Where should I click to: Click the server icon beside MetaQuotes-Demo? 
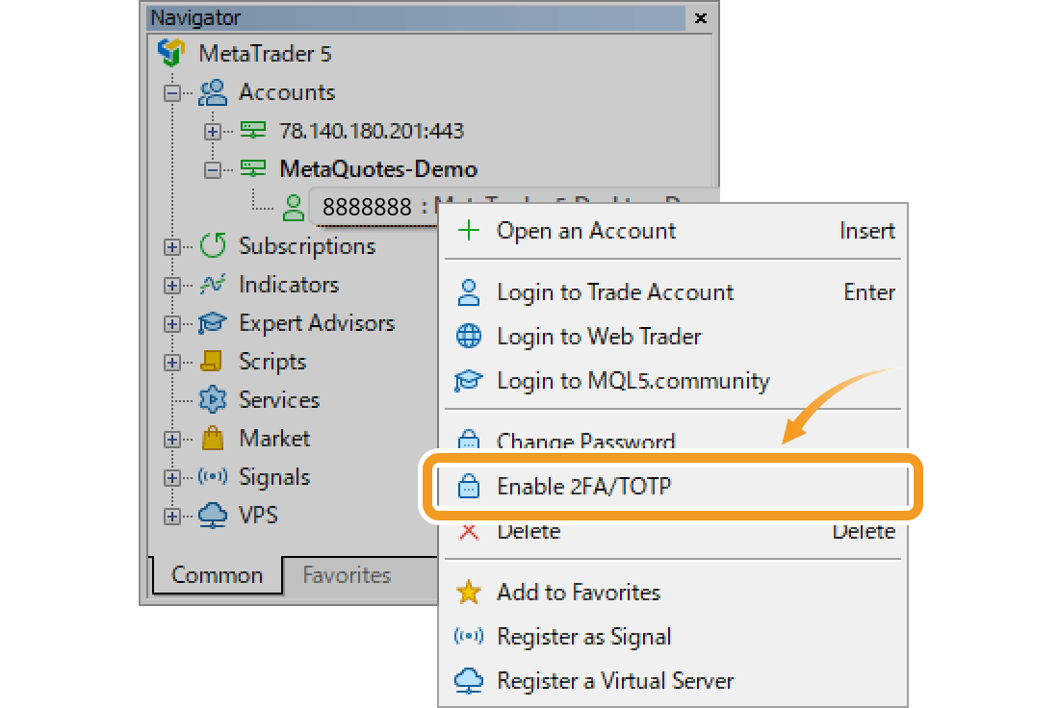click(x=253, y=168)
